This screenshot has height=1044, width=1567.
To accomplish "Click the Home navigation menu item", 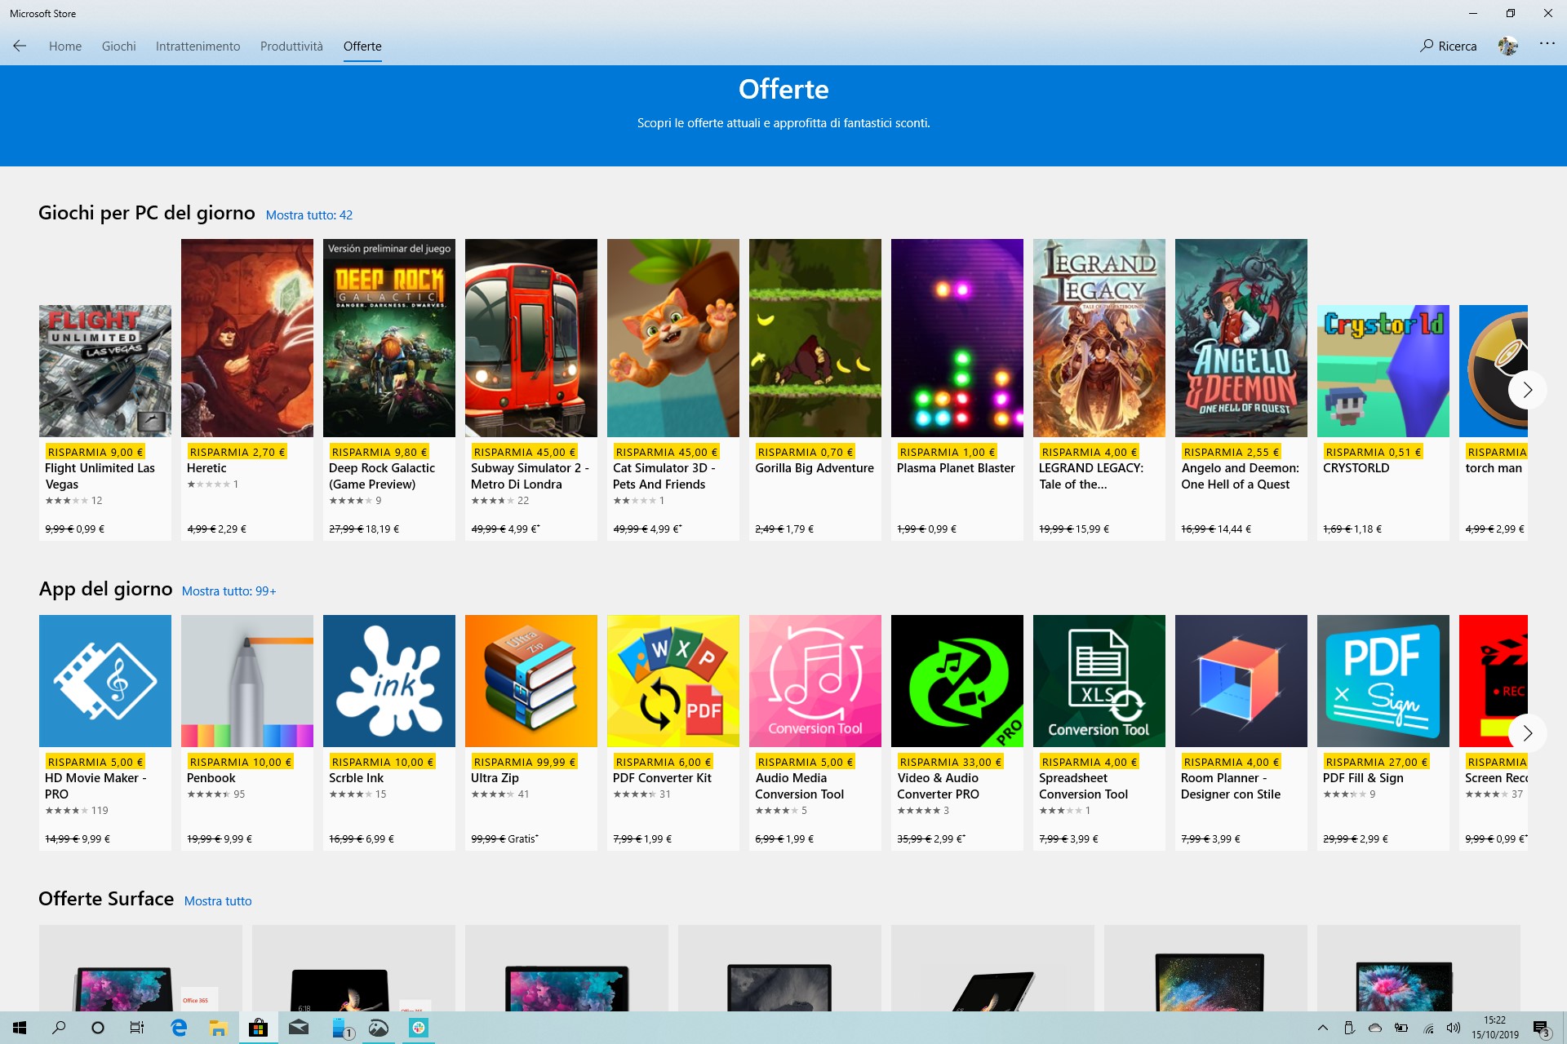I will pos(64,46).
